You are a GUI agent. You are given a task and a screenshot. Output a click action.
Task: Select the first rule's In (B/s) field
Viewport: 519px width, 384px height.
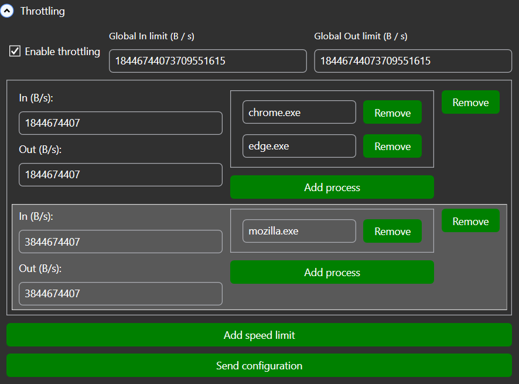[x=120, y=124]
